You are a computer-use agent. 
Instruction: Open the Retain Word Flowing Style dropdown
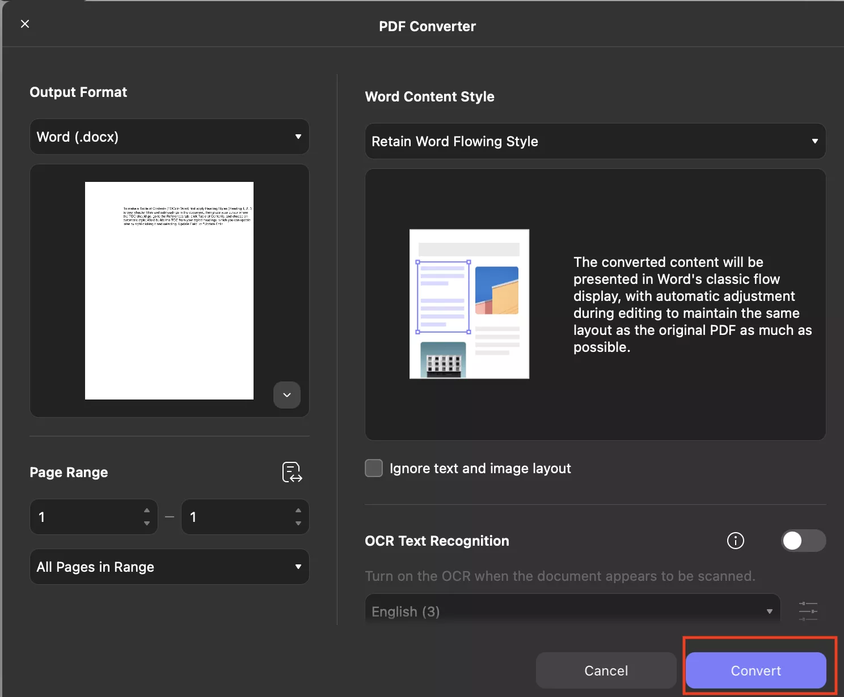point(594,141)
